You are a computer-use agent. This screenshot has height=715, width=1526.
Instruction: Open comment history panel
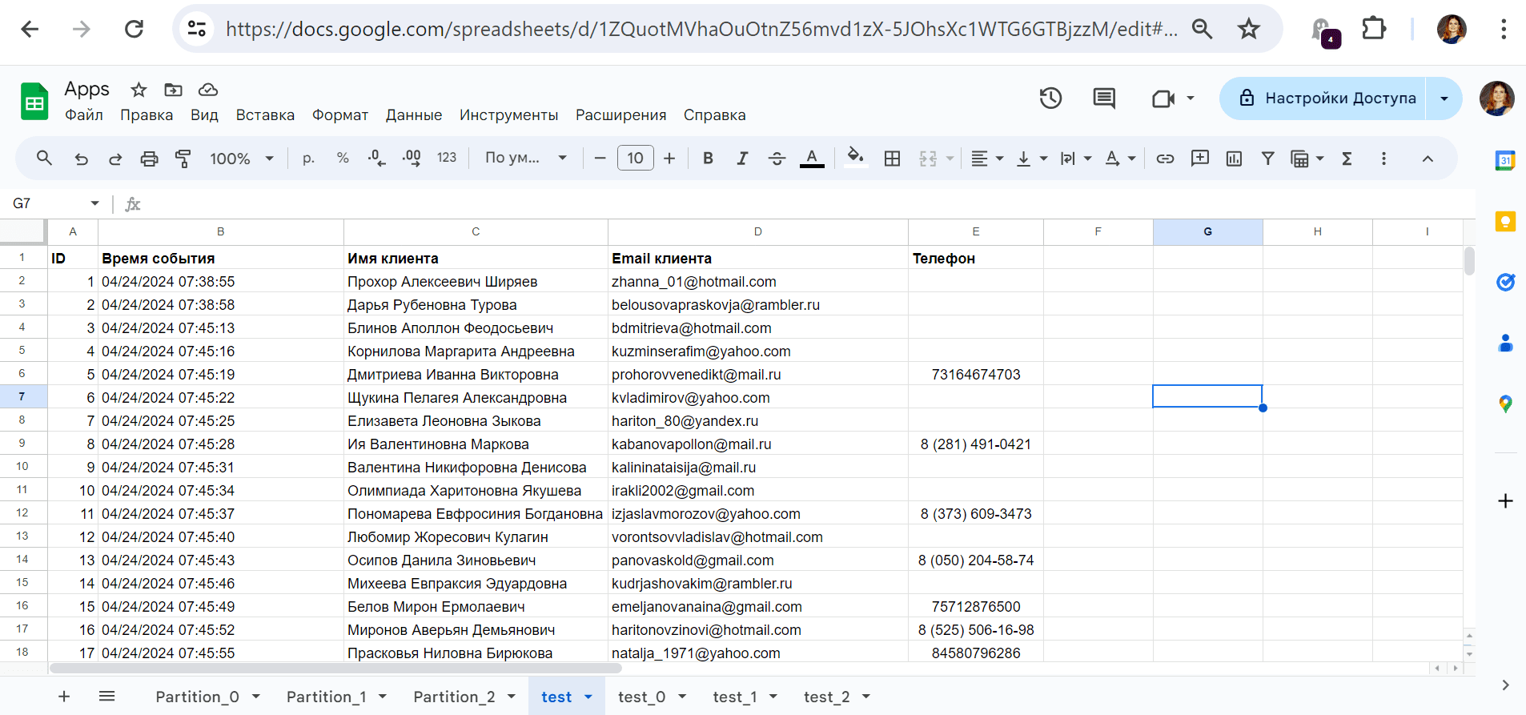click(x=1104, y=98)
